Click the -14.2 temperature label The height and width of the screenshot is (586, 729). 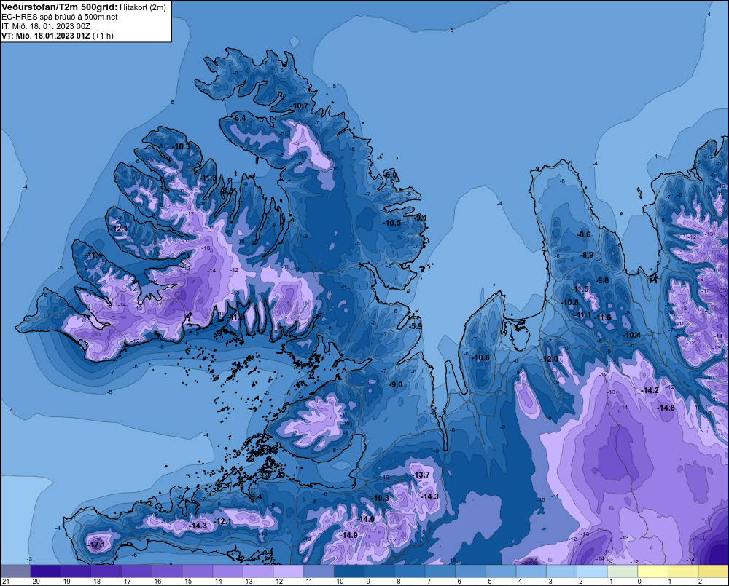(650, 390)
